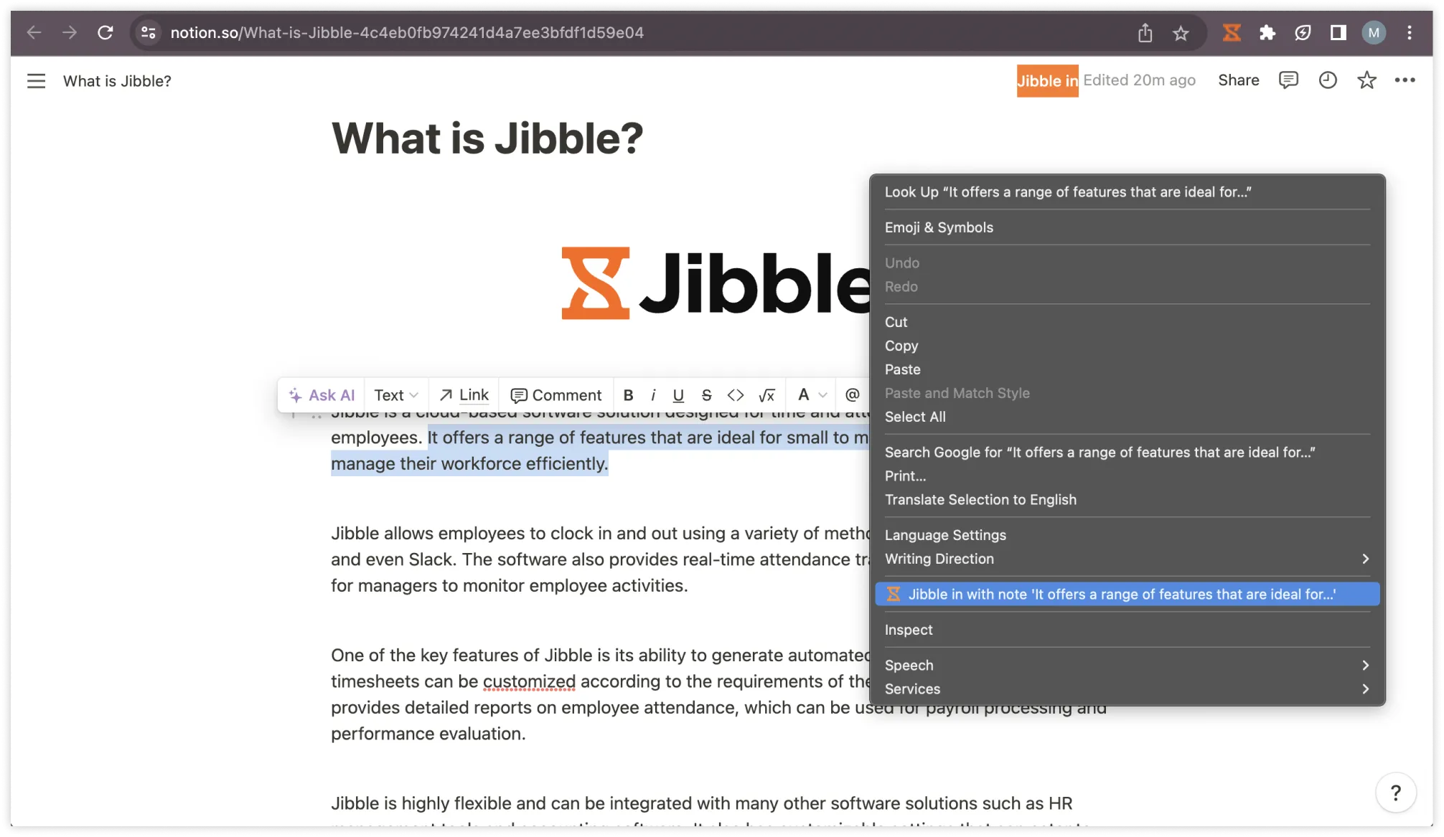
Task: Open the Notion sidebar with the hamburger icon
Action: tap(36, 80)
